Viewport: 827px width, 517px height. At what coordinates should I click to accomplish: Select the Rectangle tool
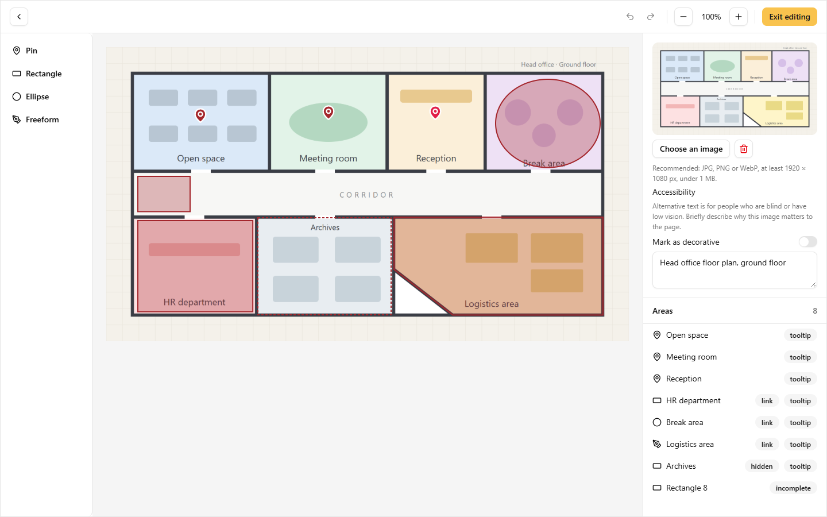click(46, 74)
